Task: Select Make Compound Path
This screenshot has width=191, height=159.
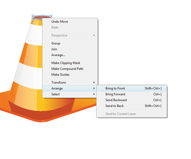Action: pos(70,69)
